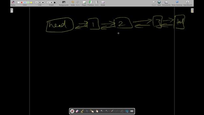Choose the small eraser size

point(48,3)
